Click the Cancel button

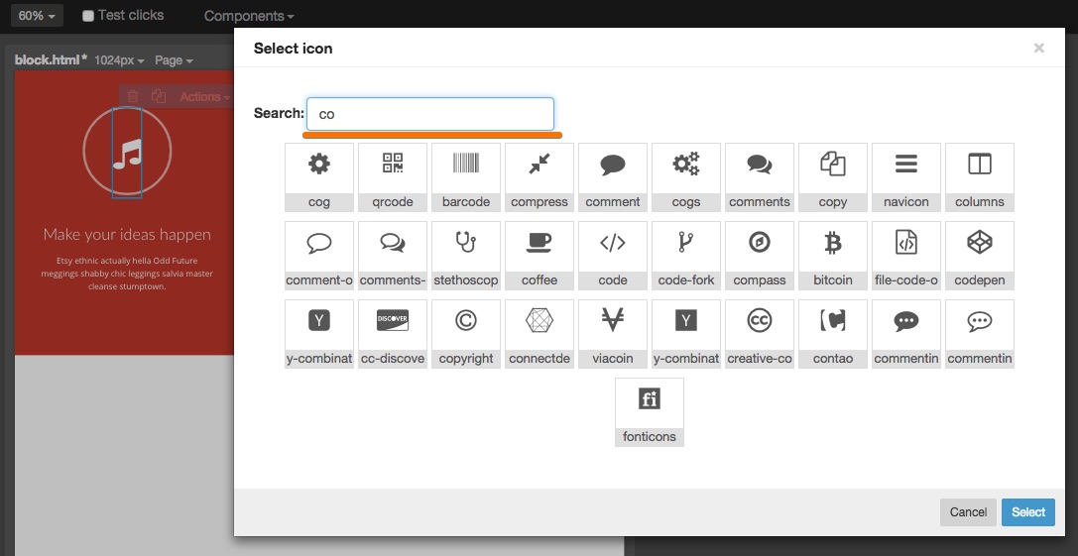point(968,512)
